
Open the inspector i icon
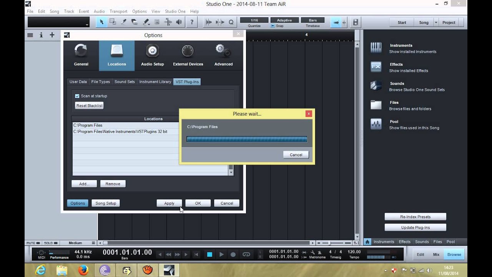[41, 35]
